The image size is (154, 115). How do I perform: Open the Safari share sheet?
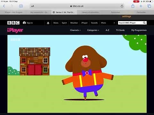133,6
